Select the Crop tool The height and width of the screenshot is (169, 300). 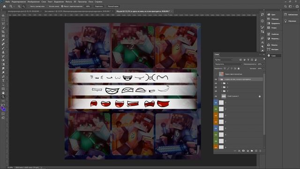pyautogui.click(x=3, y=32)
